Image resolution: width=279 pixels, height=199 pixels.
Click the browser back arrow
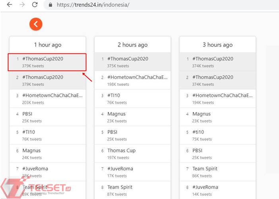(x=10, y=5)
